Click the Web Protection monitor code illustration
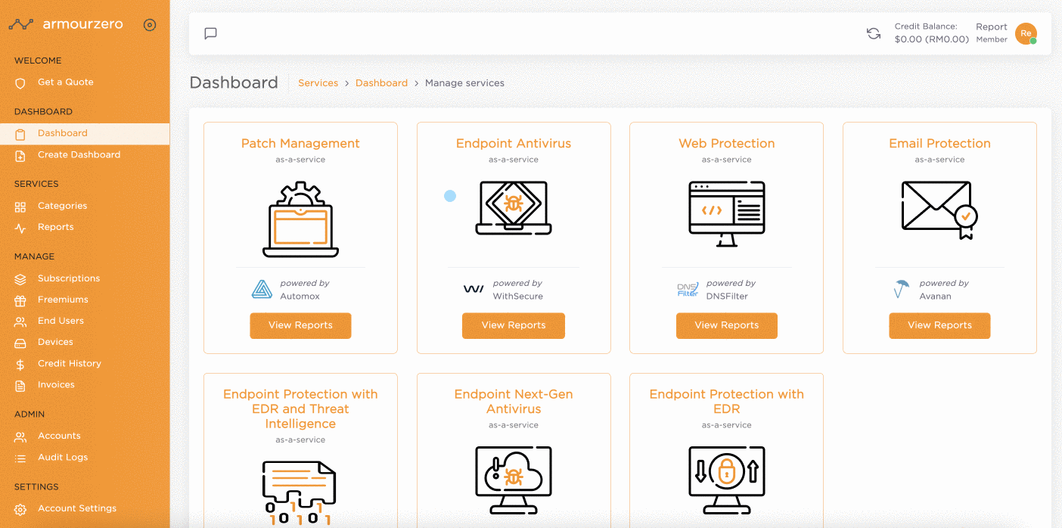 pos(727,213)
